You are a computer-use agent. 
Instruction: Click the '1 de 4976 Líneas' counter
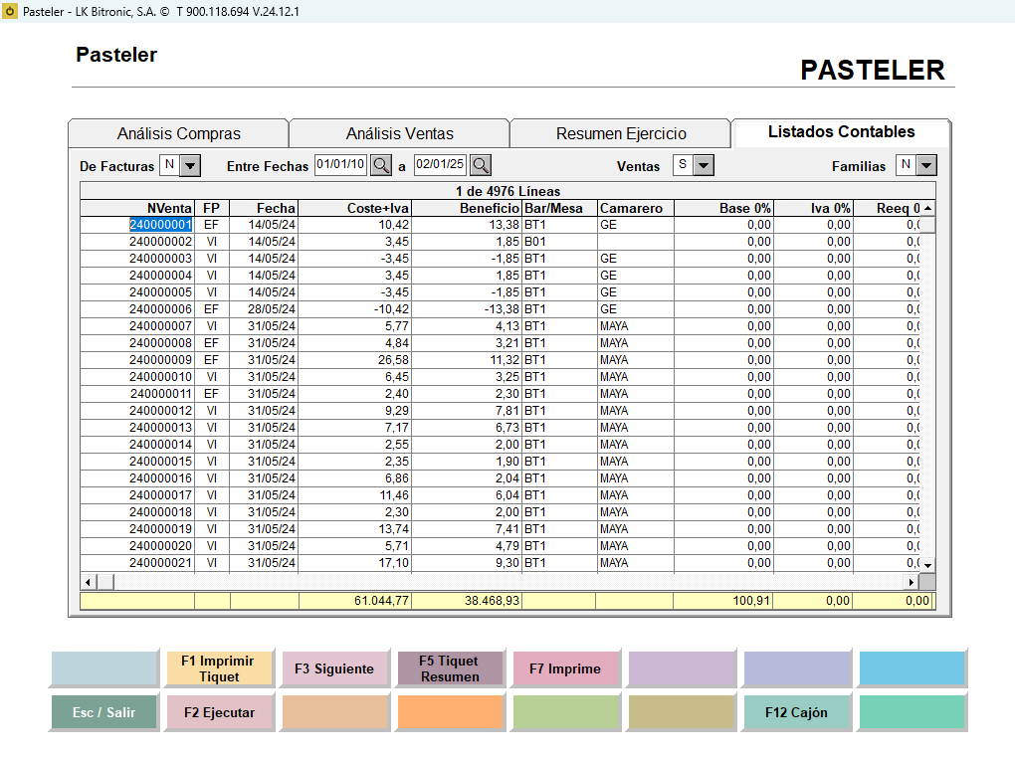tap(507, 192)
